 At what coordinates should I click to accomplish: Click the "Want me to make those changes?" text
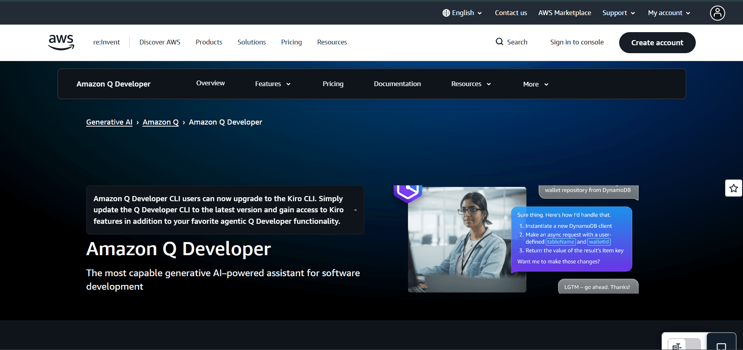[x=558, y=262]
